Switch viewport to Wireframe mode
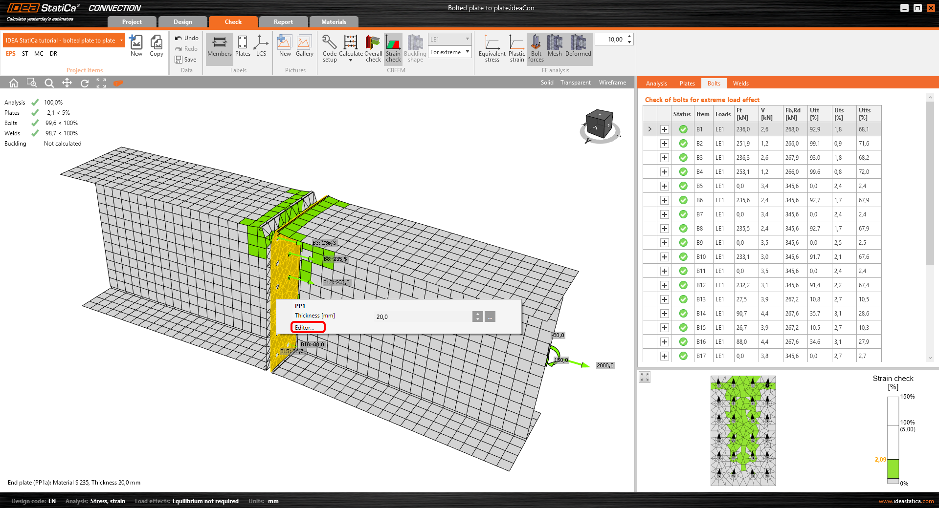Screen dimensions: 939x508 point(612,83)
